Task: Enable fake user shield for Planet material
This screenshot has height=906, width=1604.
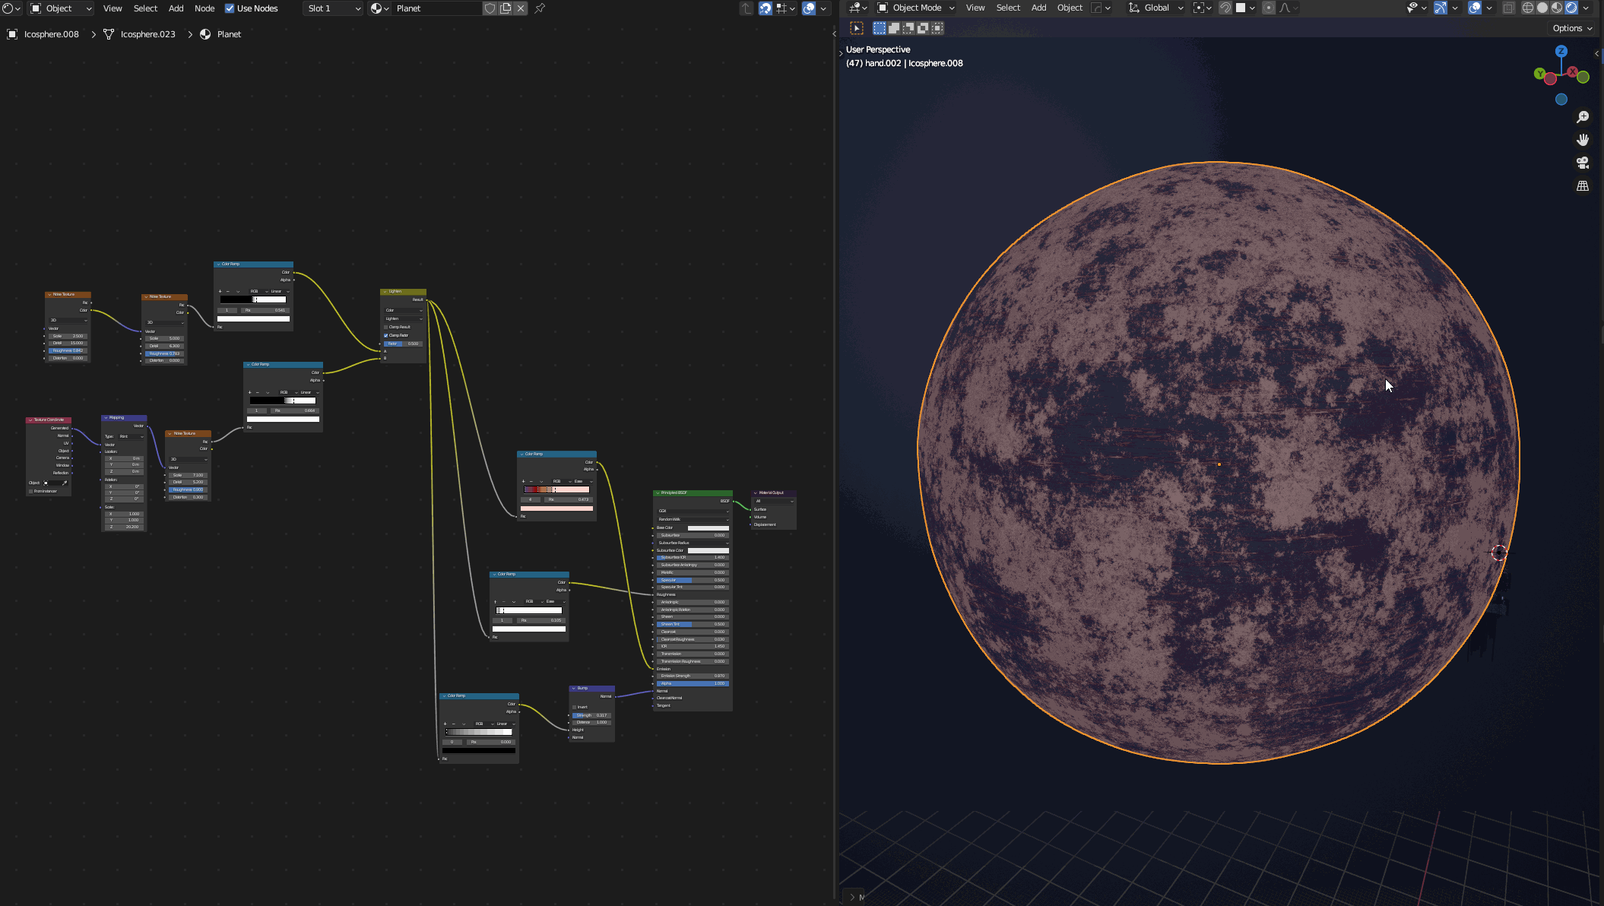Action: 490,8
